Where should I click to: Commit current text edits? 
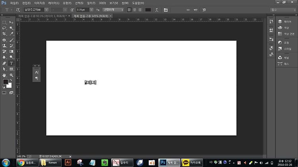point(195,10)
